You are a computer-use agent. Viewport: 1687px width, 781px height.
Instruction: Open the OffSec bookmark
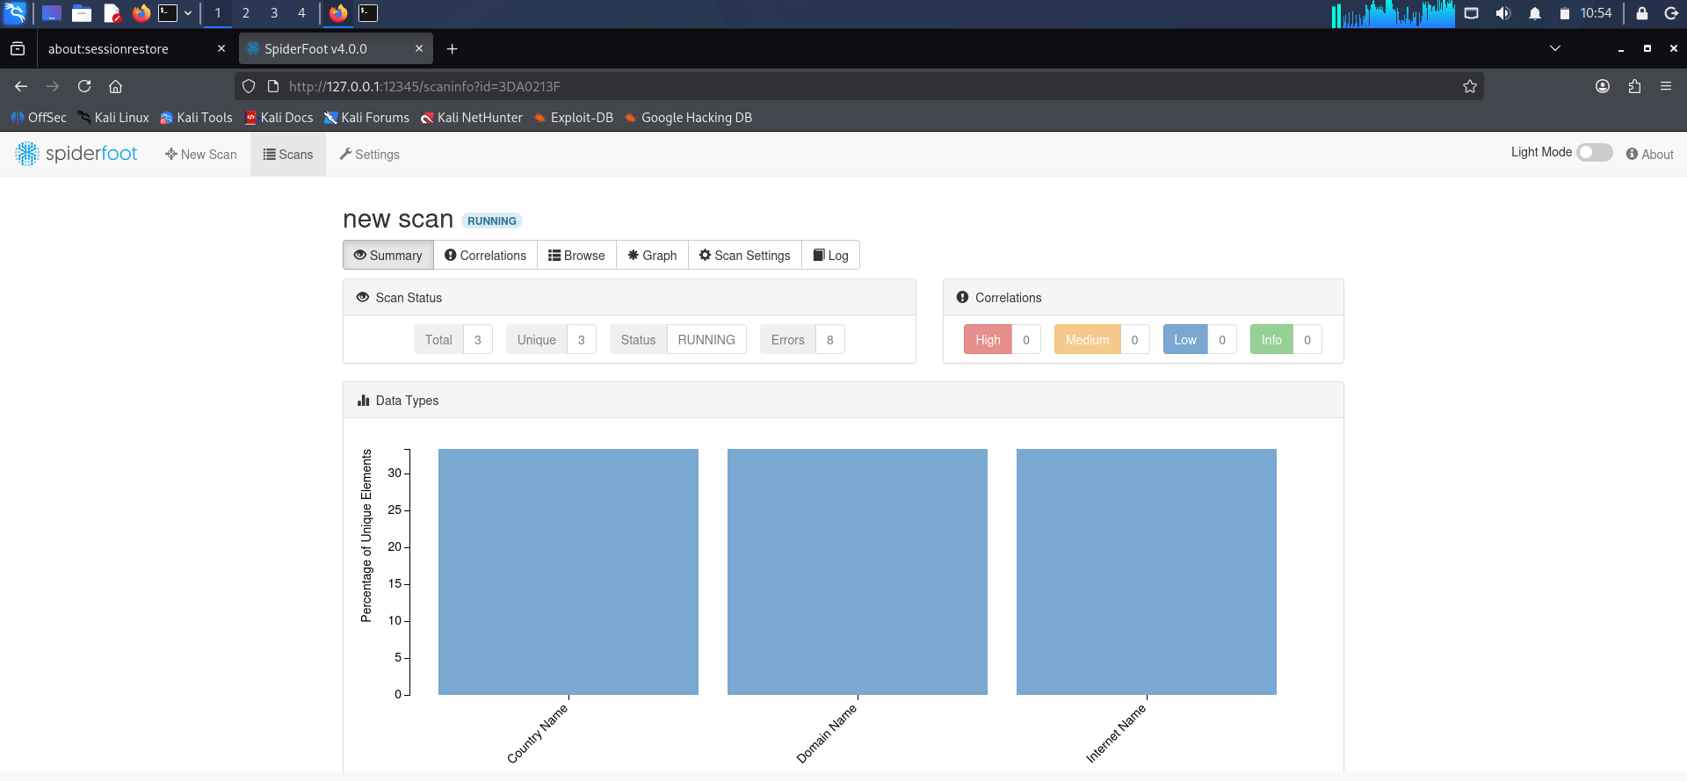click(x=39, y=118)
